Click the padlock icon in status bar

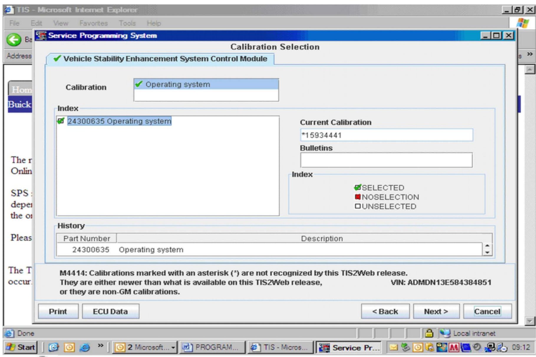click(429, 333)
